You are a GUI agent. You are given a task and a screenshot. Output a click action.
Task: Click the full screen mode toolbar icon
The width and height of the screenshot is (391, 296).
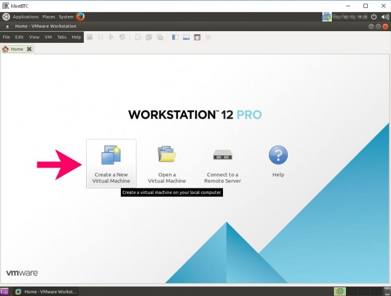197,37
